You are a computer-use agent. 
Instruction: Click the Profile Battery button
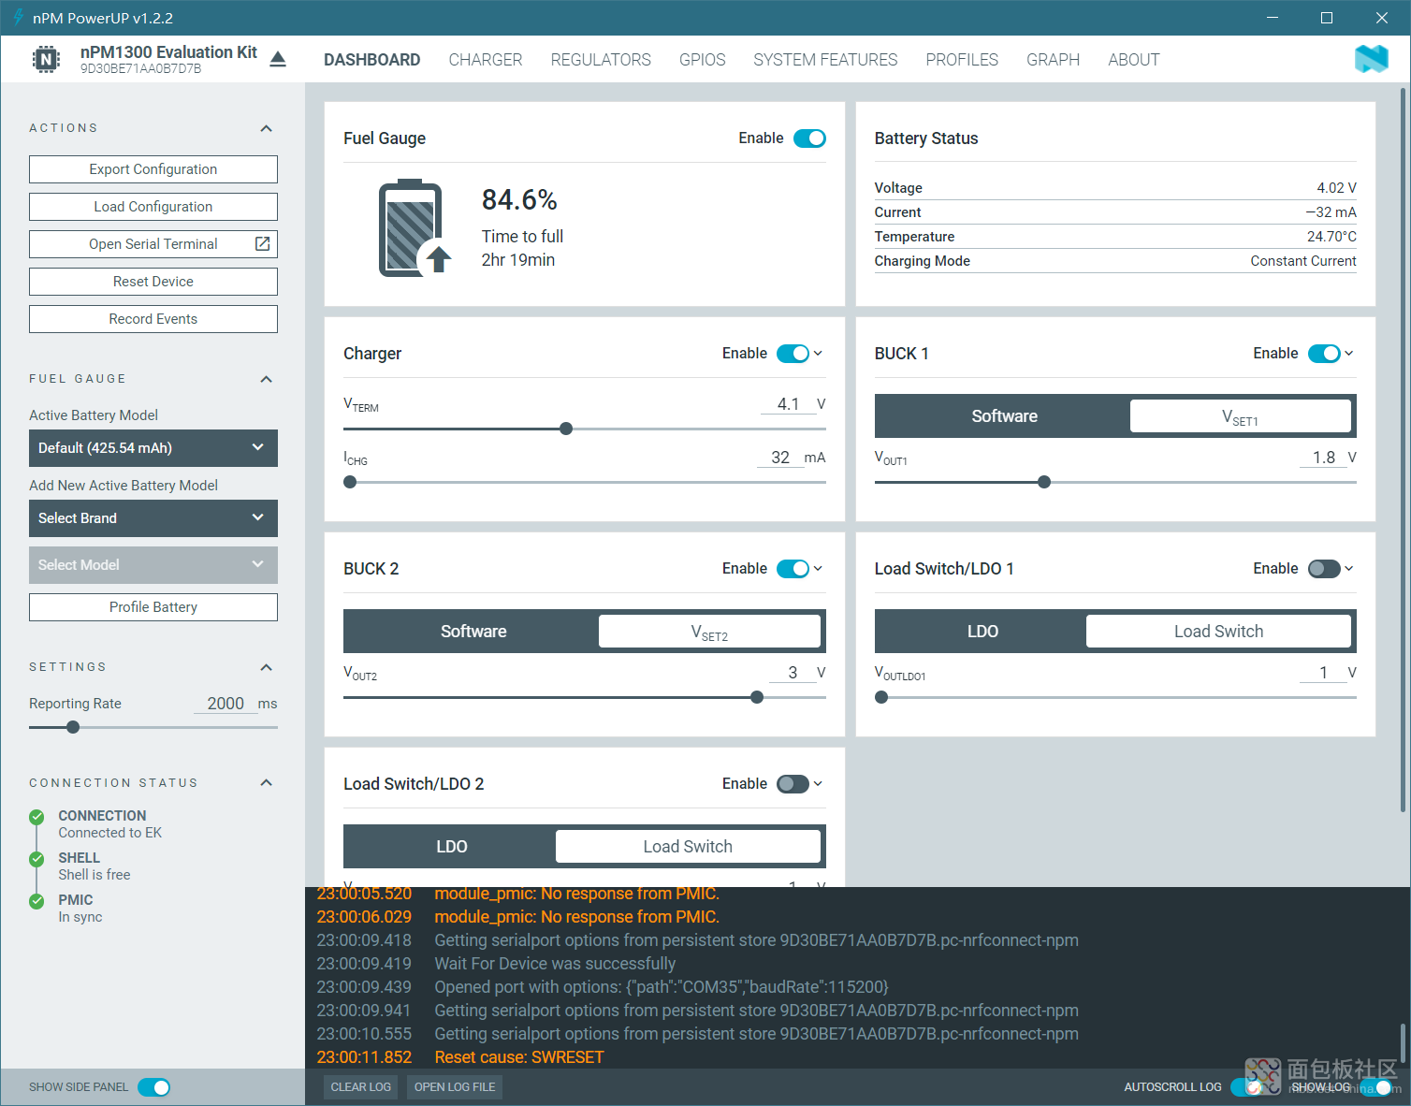pos(153,607)
